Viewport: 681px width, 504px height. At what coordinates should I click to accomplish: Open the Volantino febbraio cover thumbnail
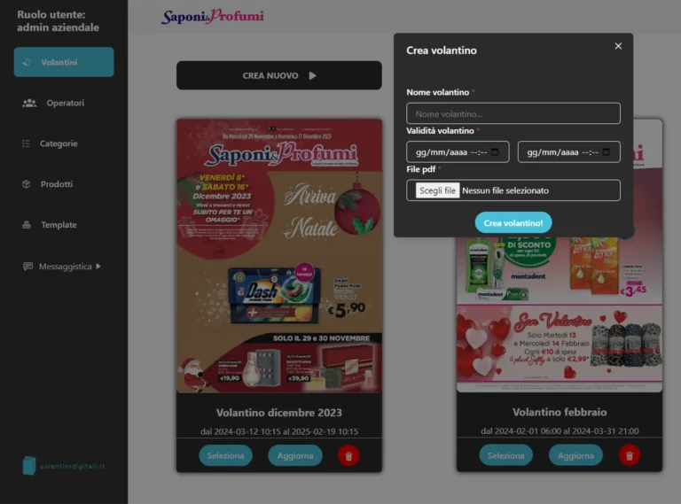click(x=560, y=314)
